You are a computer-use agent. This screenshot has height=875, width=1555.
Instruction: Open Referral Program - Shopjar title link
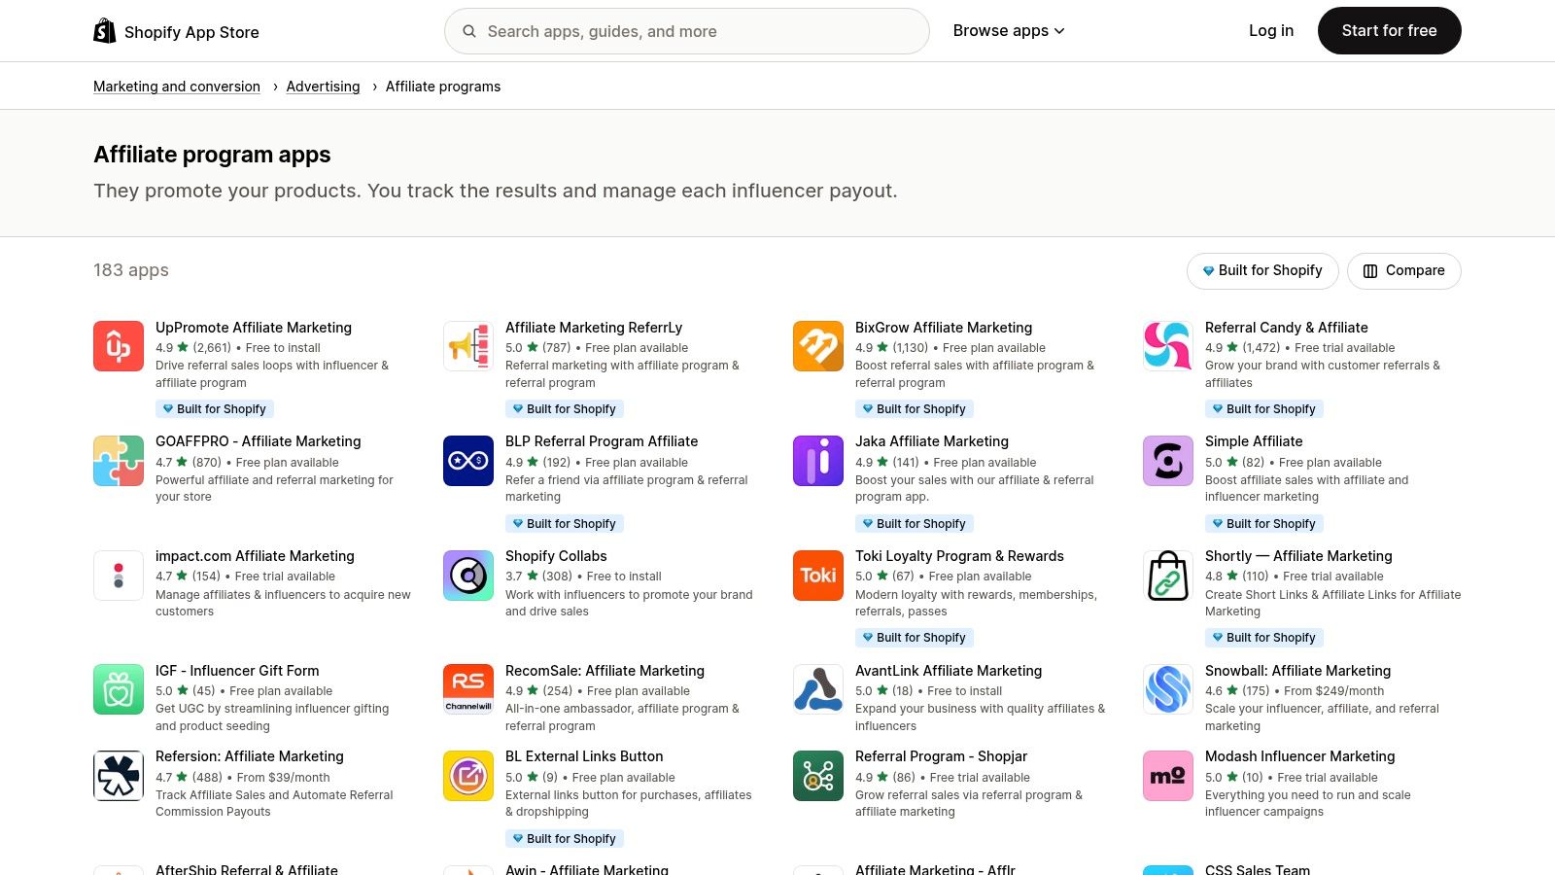pos(941,756)
